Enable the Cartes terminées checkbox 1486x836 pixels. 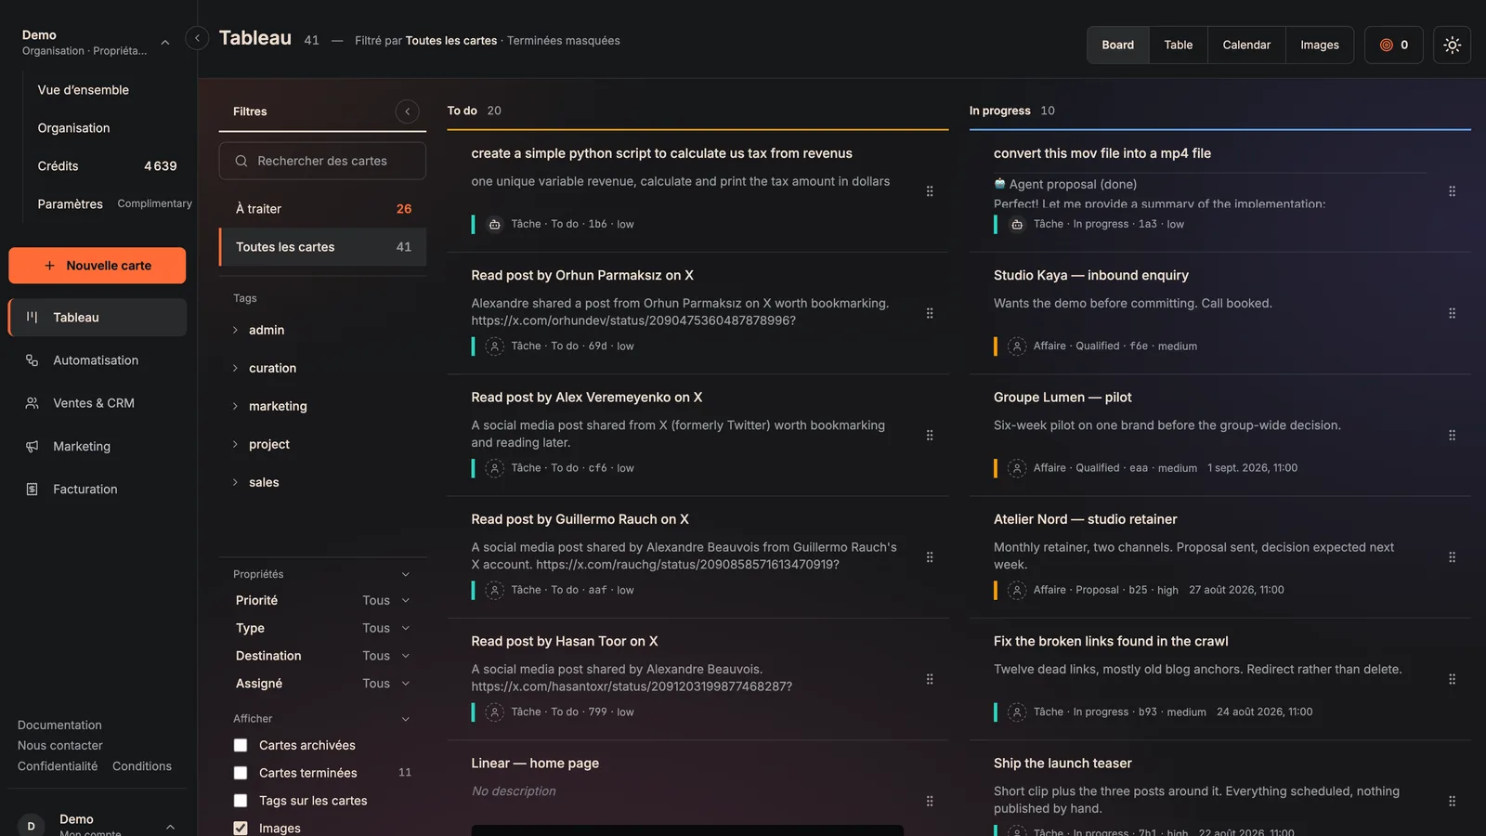241,773
